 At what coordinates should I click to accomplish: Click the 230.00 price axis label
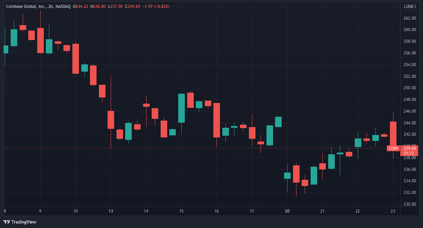[410, 204]
